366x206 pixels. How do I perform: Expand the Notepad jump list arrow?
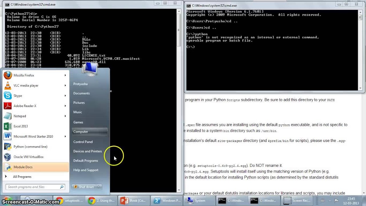coord(65,116)
